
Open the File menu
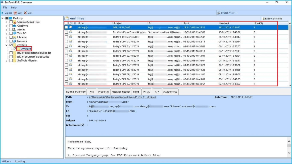pyautogui.click(x=5, y=7)
